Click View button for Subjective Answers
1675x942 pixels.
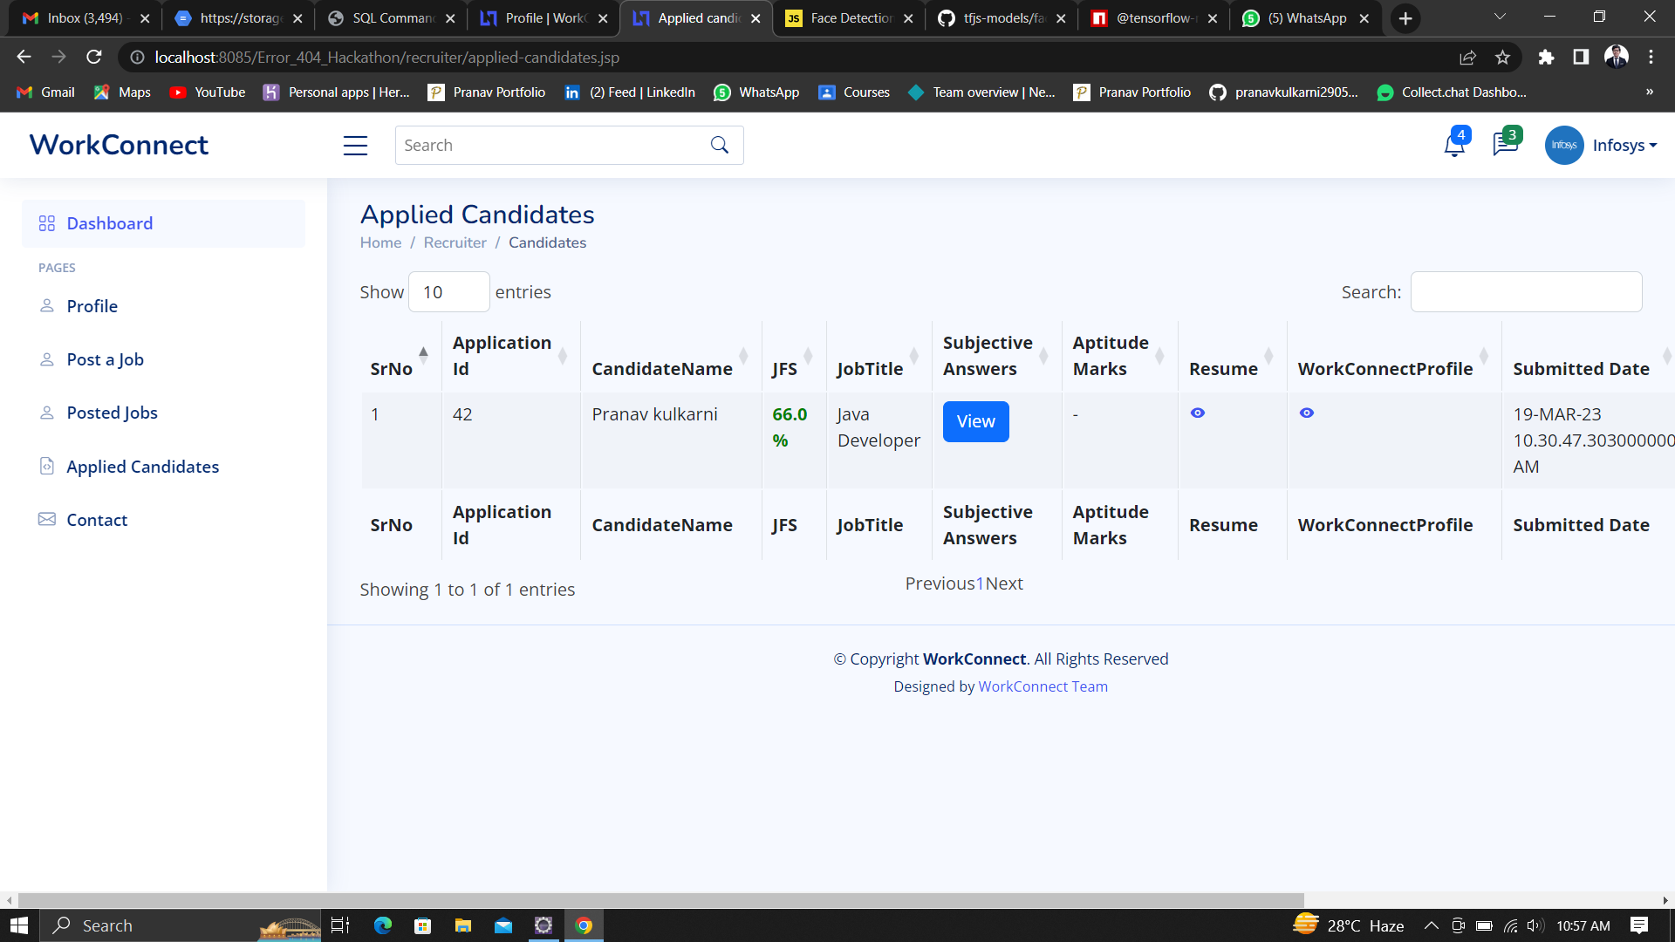(x=975, y=422)
